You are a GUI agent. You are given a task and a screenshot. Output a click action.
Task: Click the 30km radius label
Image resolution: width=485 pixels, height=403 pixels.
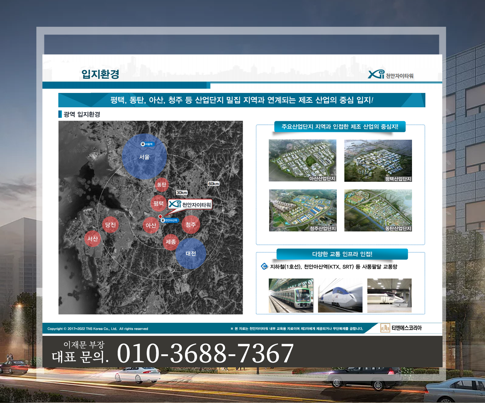[x=182, y=193]
